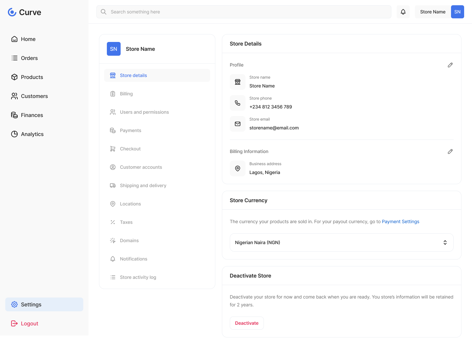Click the phone number +234 812 3456 789

271,107
